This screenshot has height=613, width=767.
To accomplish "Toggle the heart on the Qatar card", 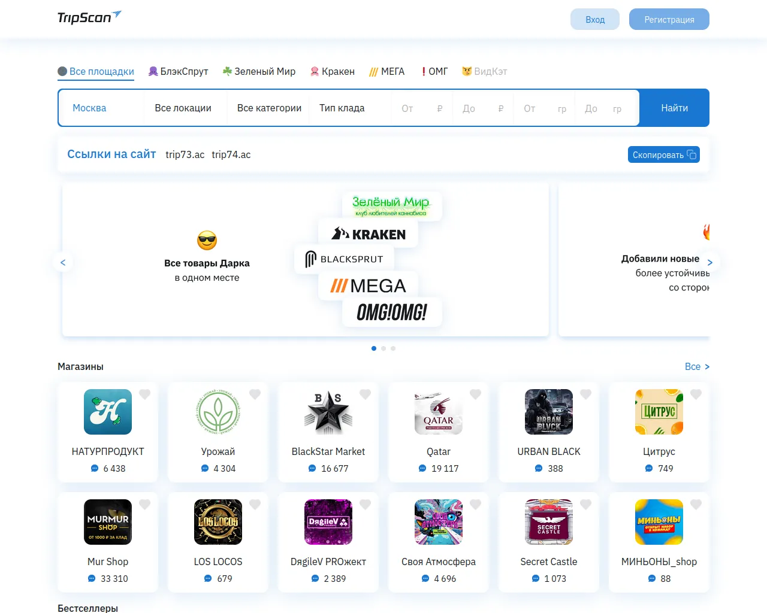I will tap(476, 394).
